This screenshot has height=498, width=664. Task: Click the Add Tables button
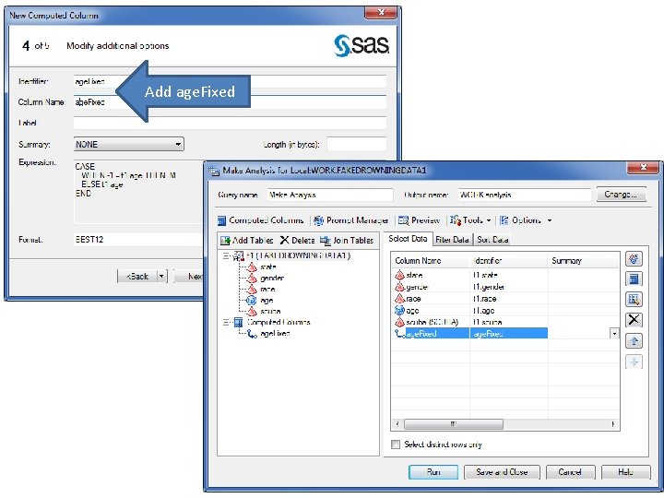point(247,241)
